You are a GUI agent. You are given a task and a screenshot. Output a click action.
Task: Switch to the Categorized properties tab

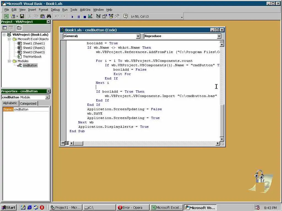coord(28,104)
